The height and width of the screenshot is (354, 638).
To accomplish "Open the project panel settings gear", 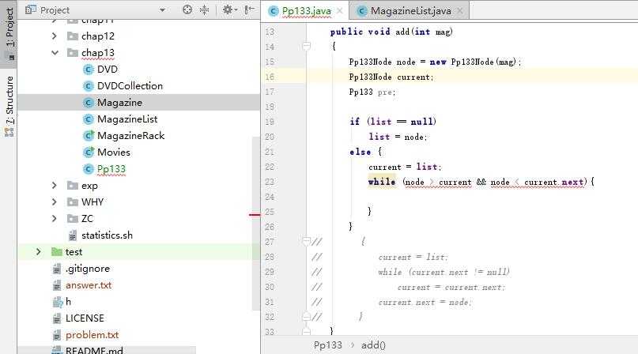I will [228, 9].
